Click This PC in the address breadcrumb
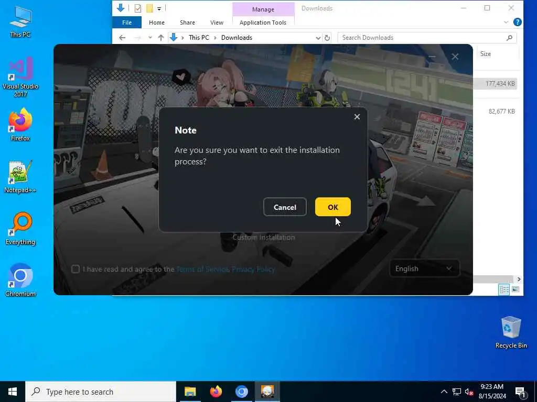537x402 pixels. pos(199,38)
